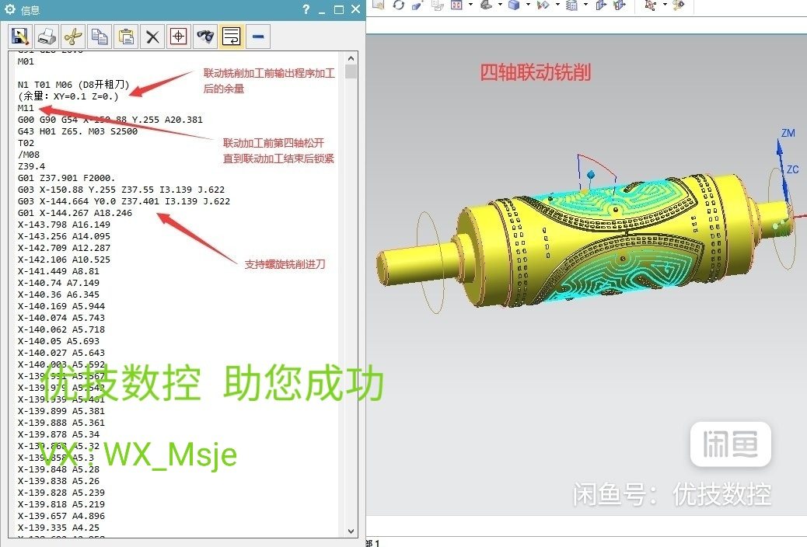
Task: Click the fit view icon with red arrows
Action: click(456, 5)
